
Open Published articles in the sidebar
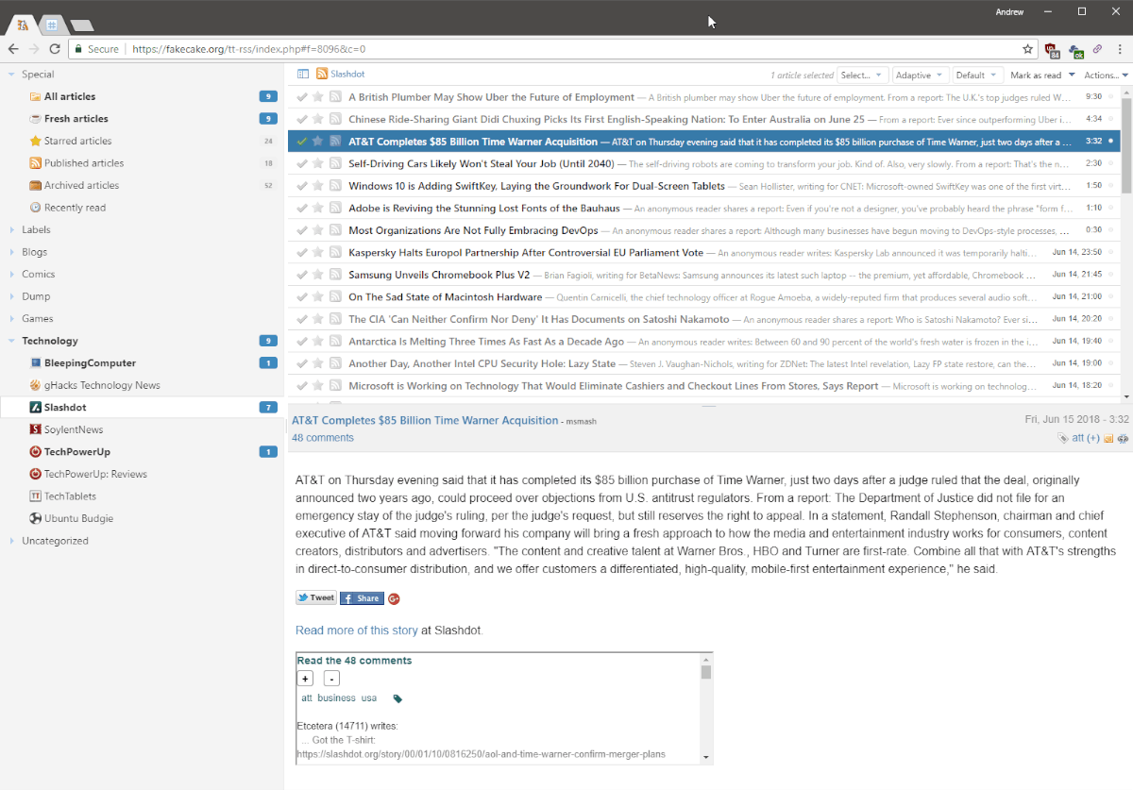pyautogui.click(x=83, y=163)
